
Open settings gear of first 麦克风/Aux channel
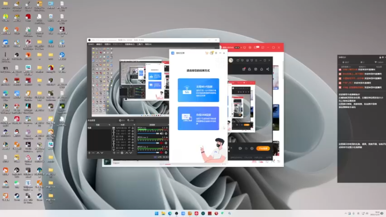[166, 134]
